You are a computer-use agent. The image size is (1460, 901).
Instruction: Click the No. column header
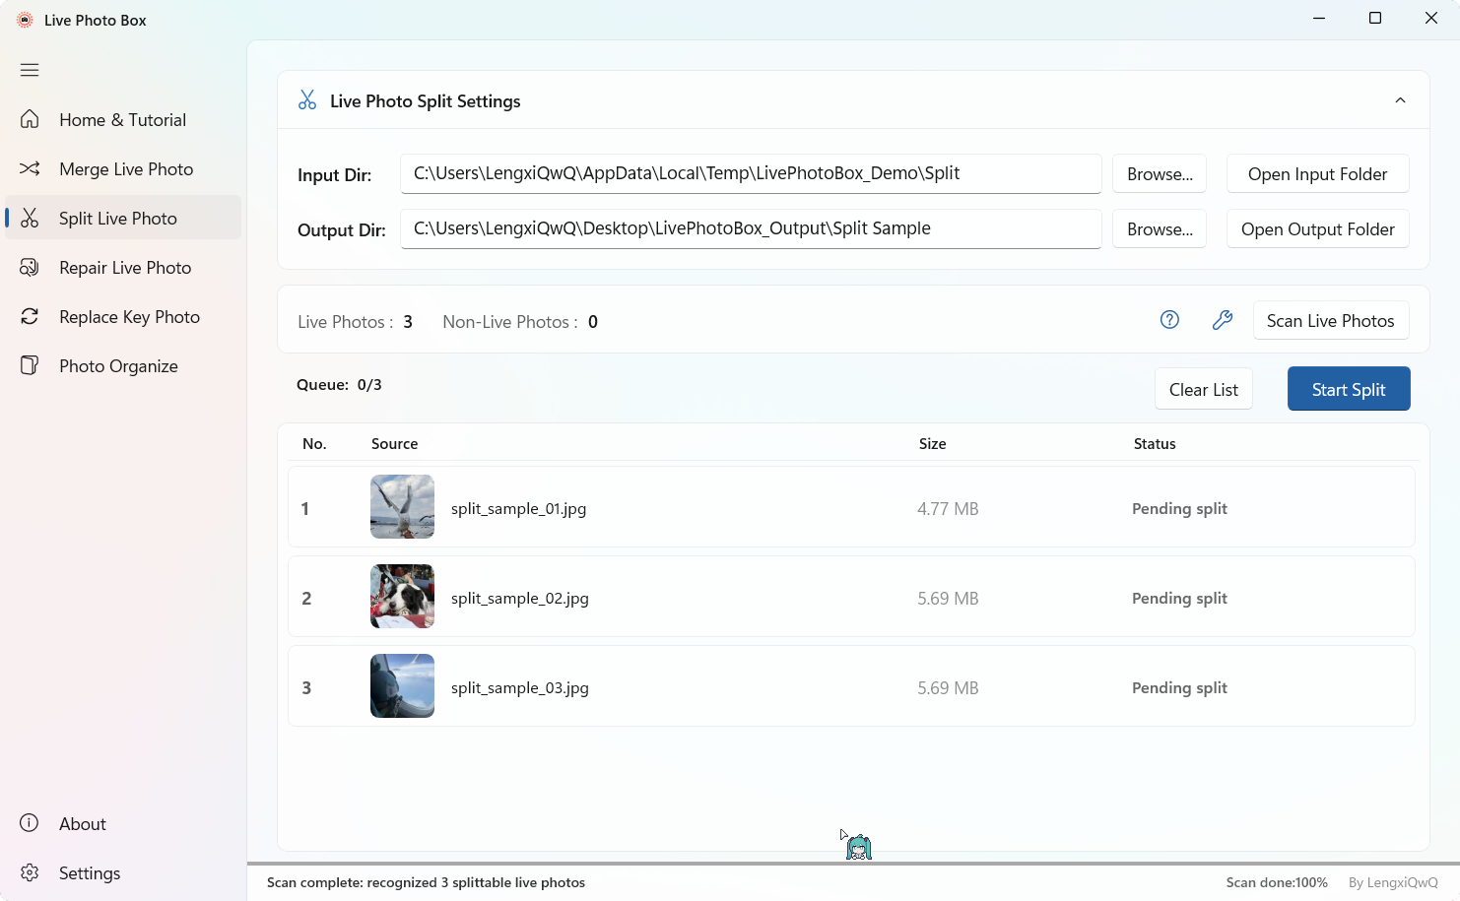pyautogui.click(x=314, y=444)
